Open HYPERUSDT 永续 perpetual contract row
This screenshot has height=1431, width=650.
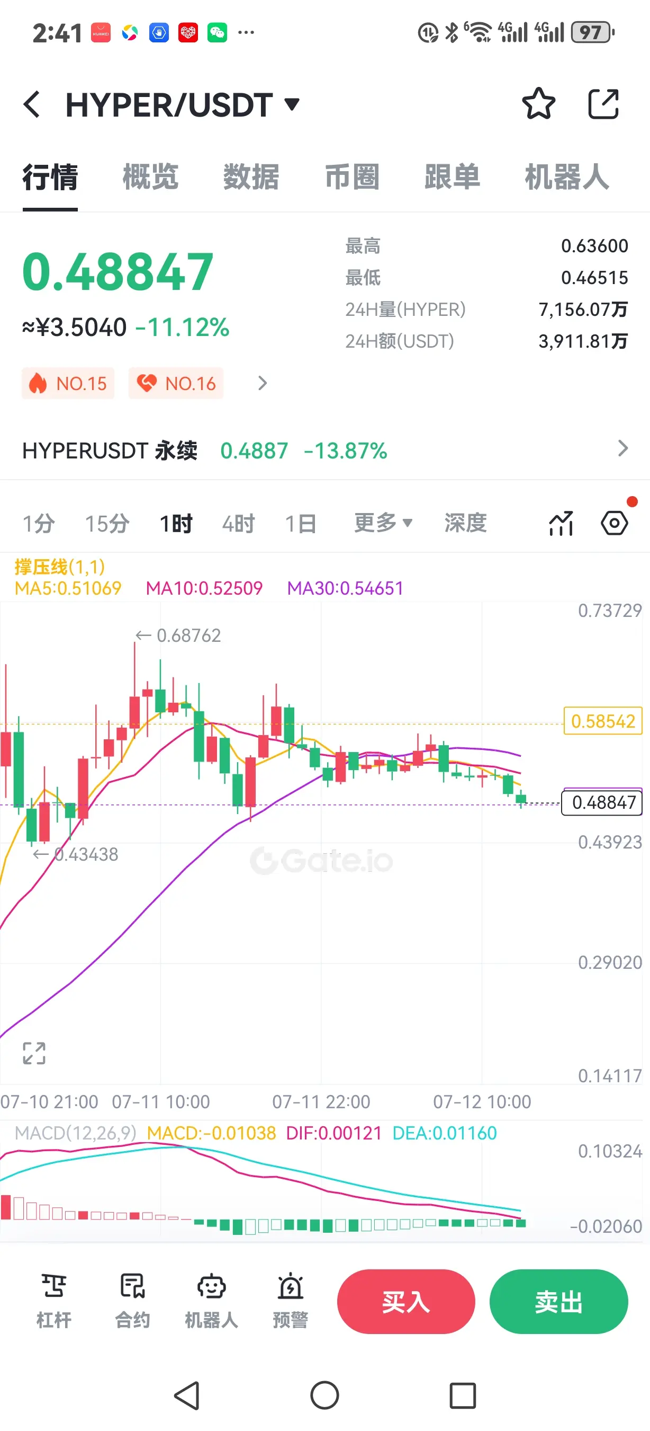click(325, 450)
